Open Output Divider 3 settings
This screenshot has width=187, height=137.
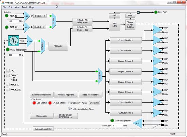[x=125, y=61]
